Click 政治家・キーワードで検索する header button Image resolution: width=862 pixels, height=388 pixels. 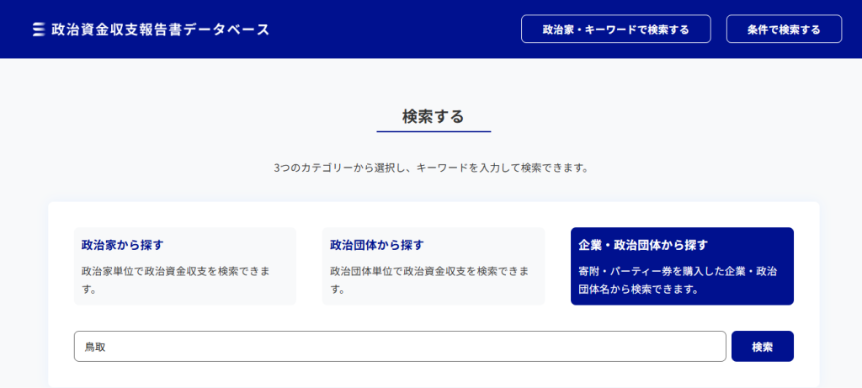point(615,29)
